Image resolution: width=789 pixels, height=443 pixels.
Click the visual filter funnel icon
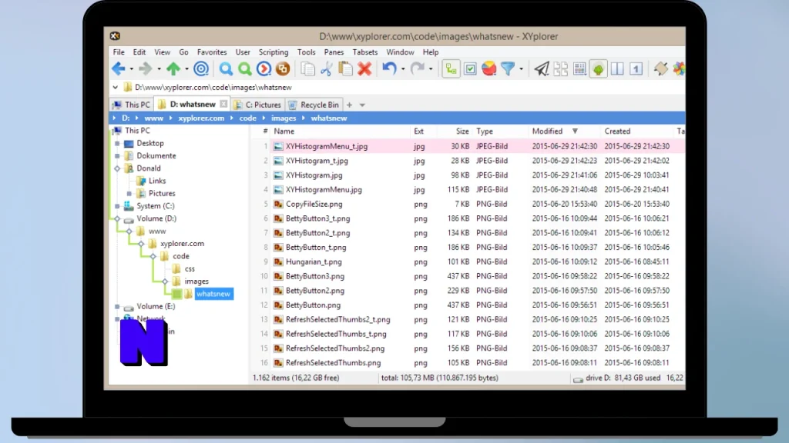coord(508,68)
